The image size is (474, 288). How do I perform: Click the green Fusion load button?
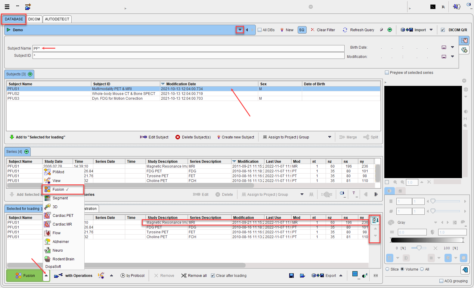click(x=25, y=276)
